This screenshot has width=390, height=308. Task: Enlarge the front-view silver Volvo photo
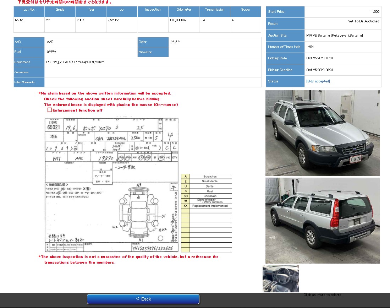322,133
